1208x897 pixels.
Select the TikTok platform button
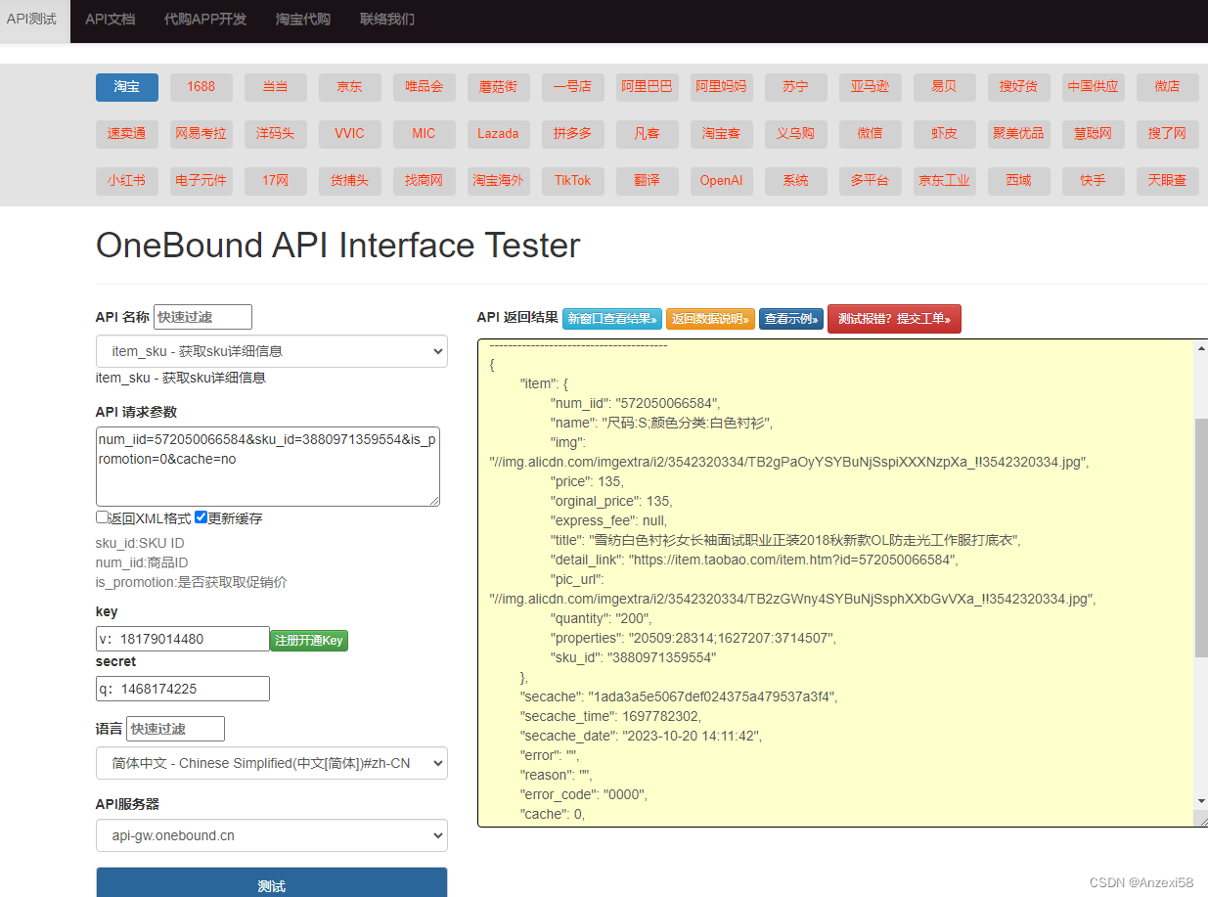573,181
